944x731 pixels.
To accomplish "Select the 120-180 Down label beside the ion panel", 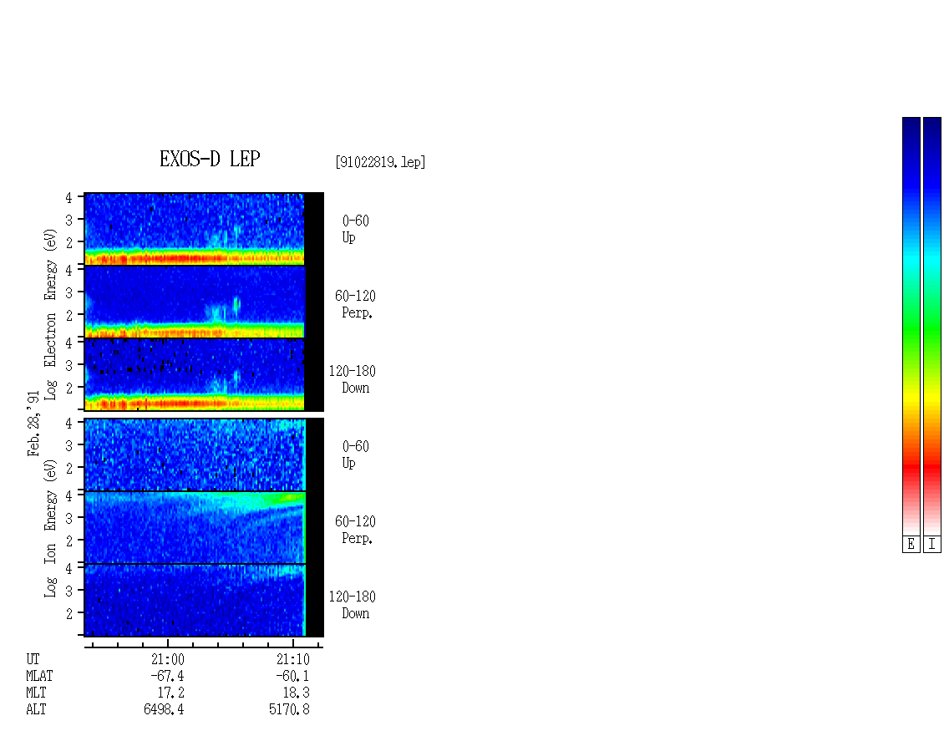I will point(353,605).
